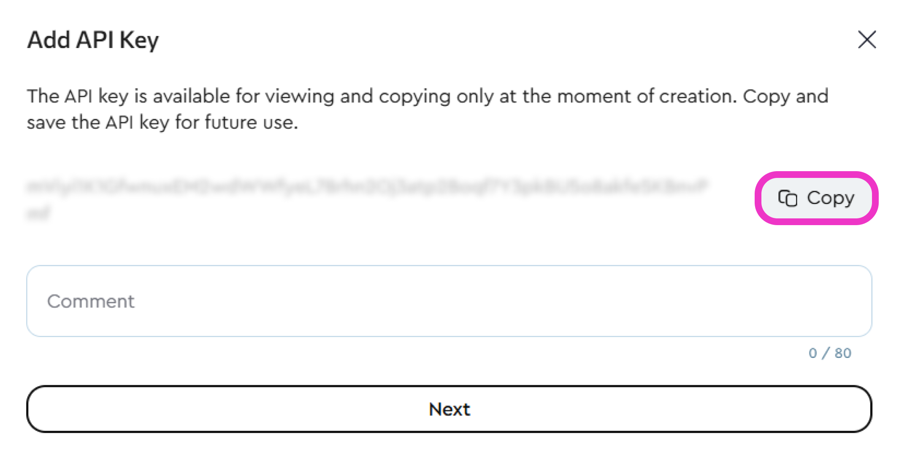Click the Add API Key title
Image resolution: width=899 pixels, height=457 pixels.
click(x=93, y=39)
